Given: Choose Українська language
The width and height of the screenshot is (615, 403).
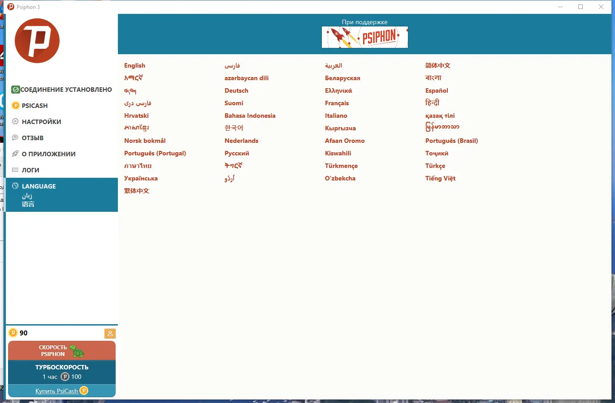Looking at the screenshot, I should pyautogui.click(x=141, y=178).
